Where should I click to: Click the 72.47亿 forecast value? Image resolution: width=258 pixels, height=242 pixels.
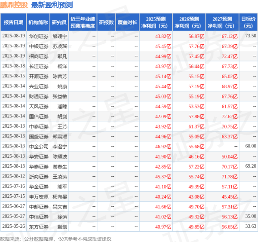230,56
